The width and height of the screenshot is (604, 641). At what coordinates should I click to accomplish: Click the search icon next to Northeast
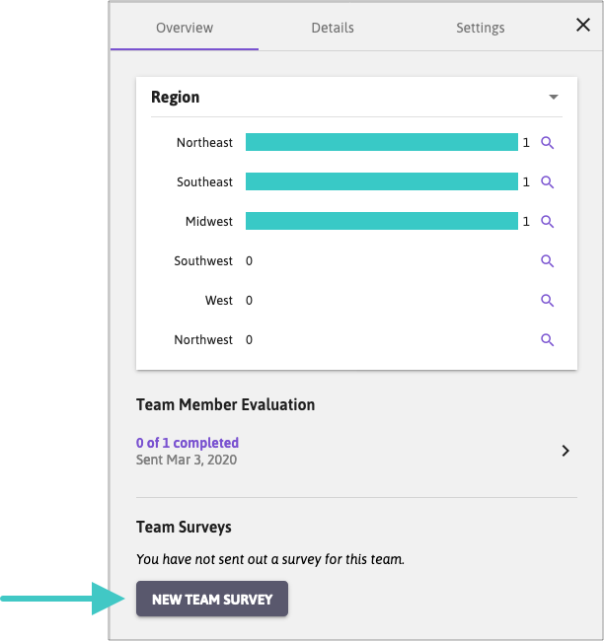[548, 143]
